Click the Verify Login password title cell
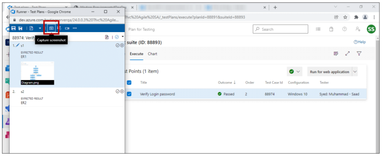 [157, 94]
